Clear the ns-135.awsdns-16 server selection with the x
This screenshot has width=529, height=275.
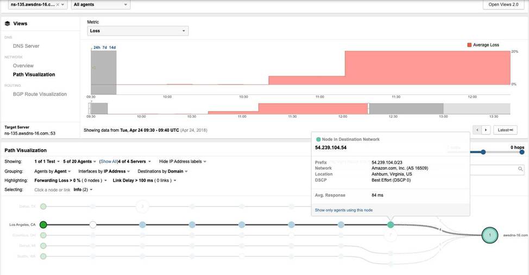coord(58,5)
